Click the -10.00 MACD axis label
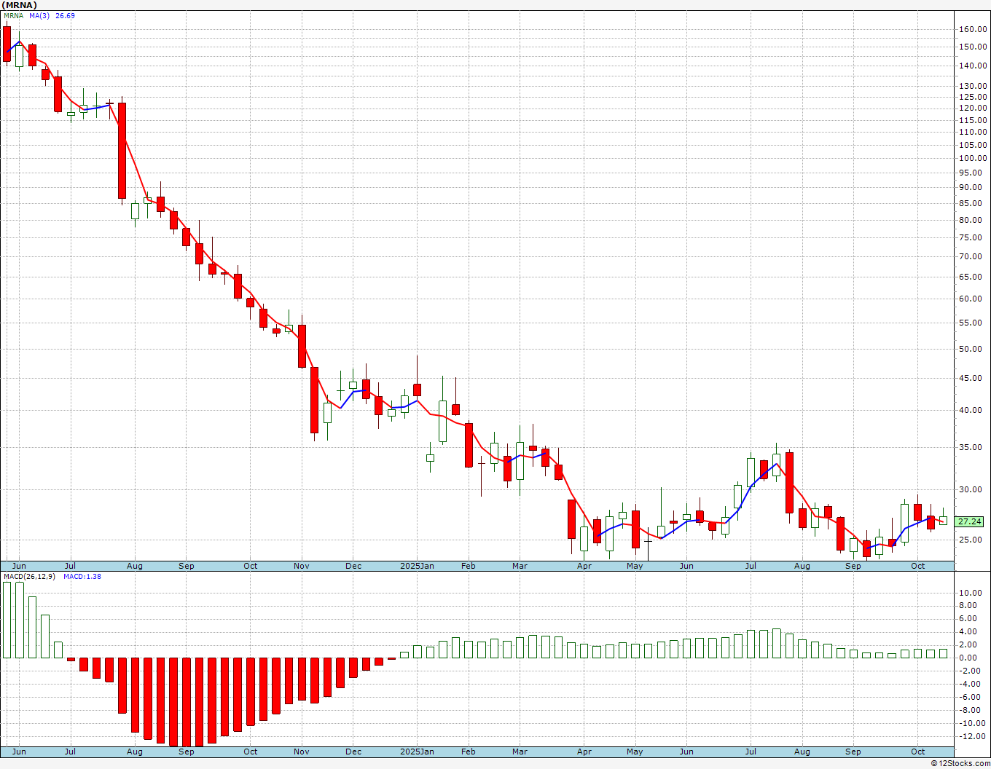The width and height of the screenshot is (991, 769). point(971,723)
